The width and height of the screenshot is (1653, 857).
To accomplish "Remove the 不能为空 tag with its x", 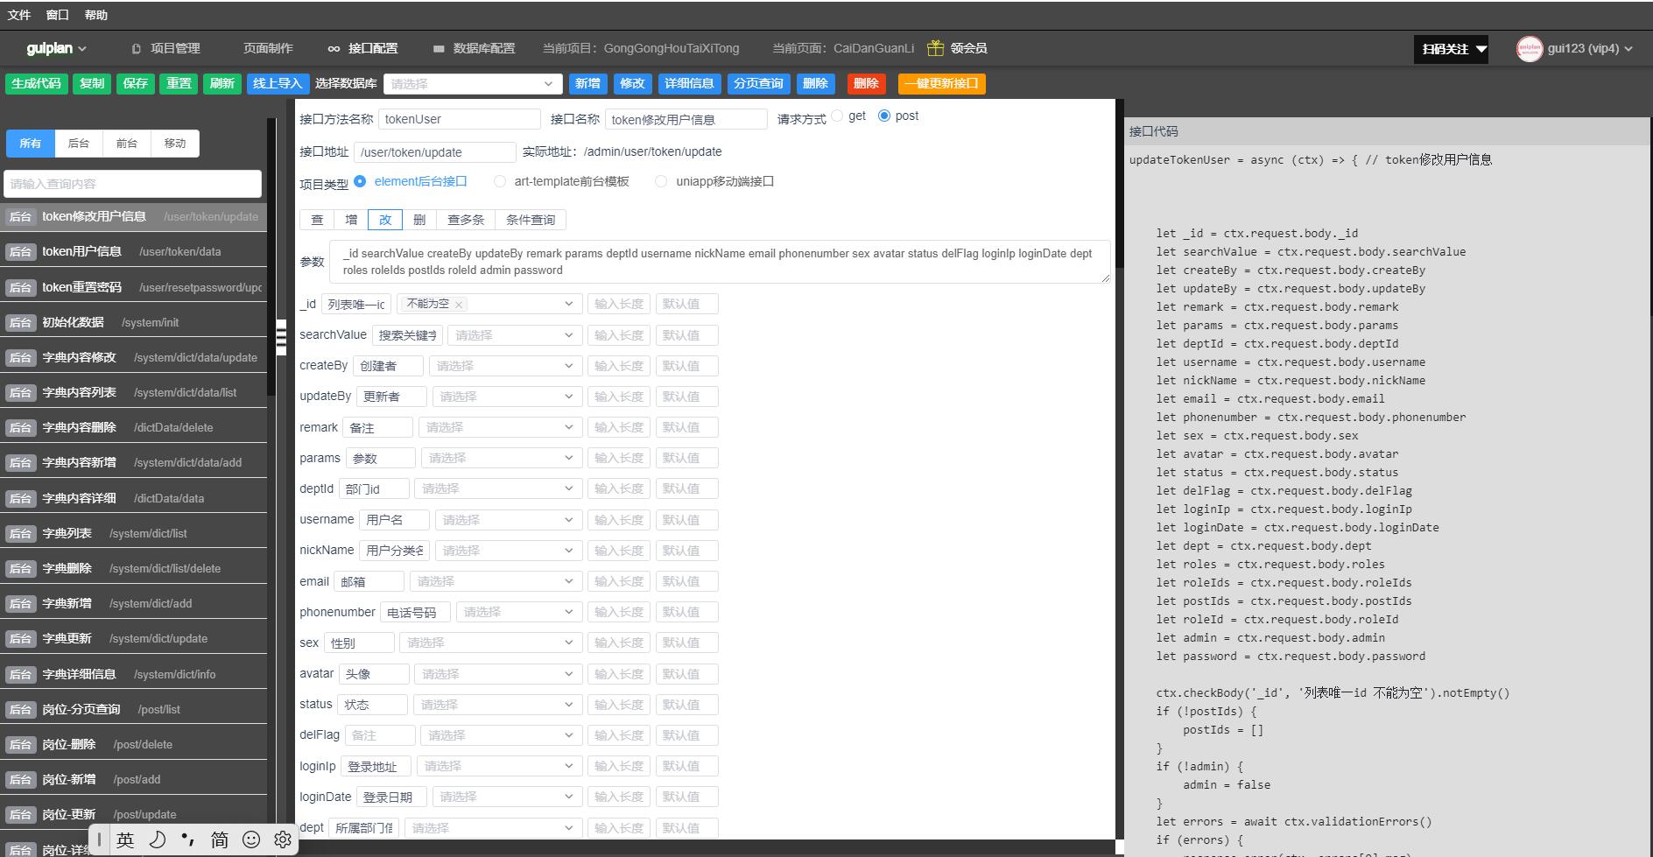I will point(459,305).
